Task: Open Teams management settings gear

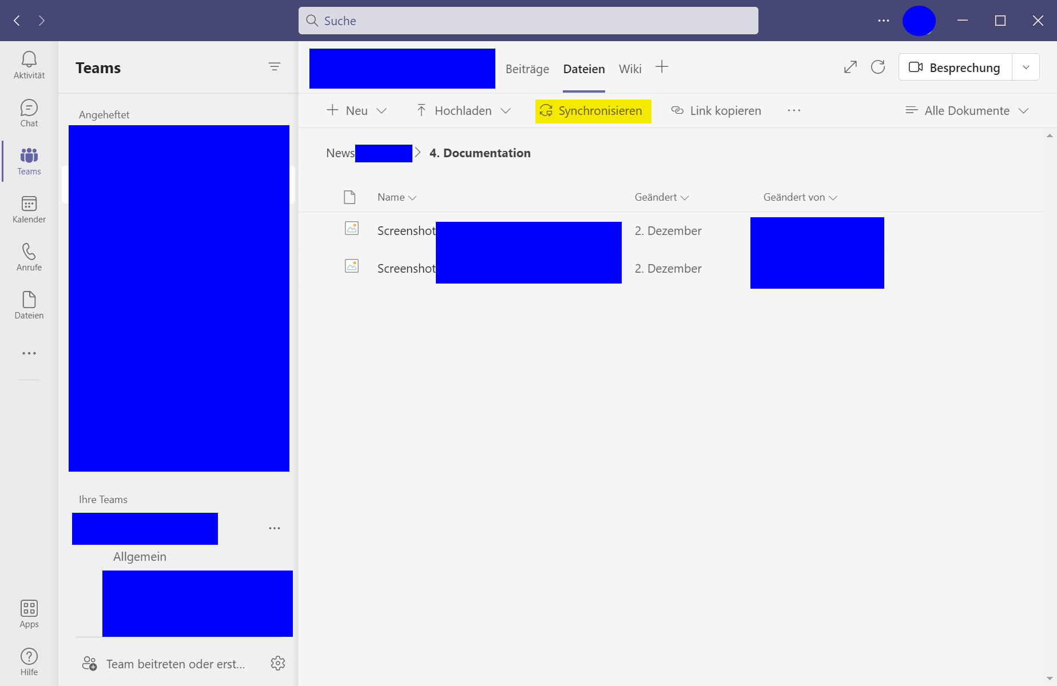Action: tap(278, 663)
